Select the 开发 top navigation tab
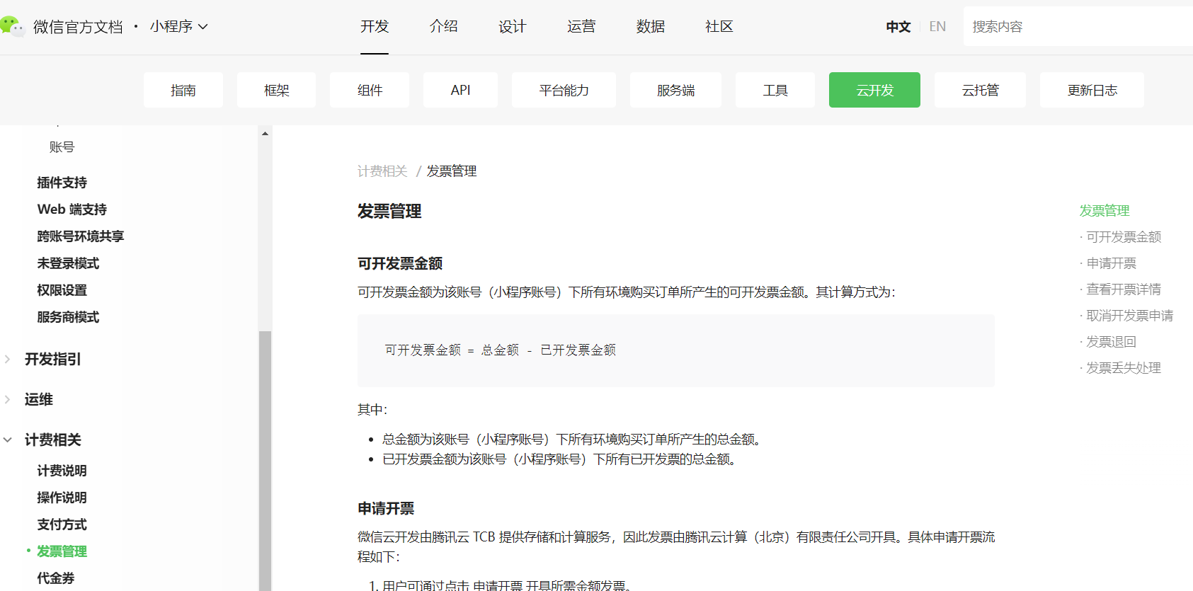This screenshot has width=1193, height=591. click(x=375, y=26)
